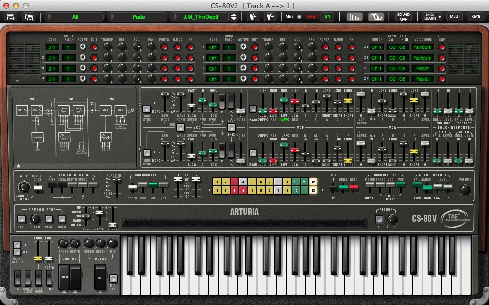Click the save preset disk icon

click(11, 17)
